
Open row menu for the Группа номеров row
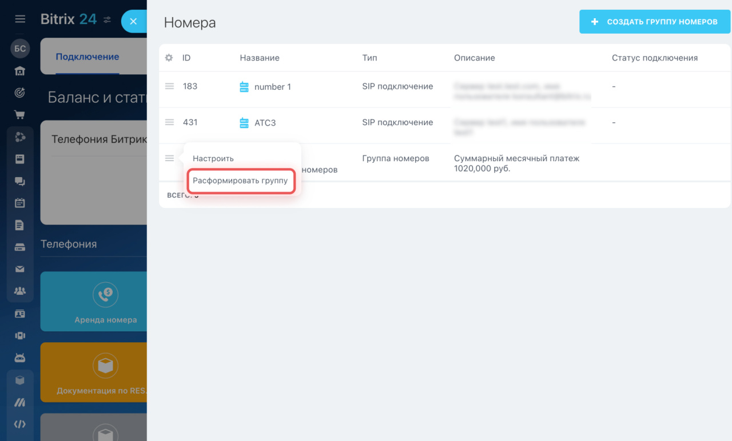point(169,158)
